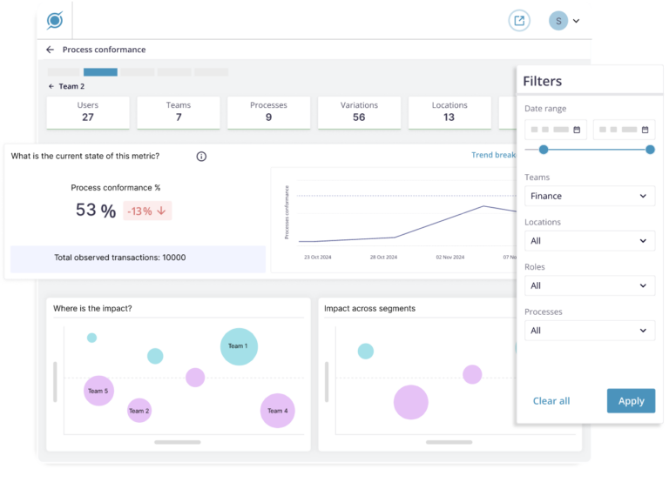Click the Clear all link

(x=551, y=401)
